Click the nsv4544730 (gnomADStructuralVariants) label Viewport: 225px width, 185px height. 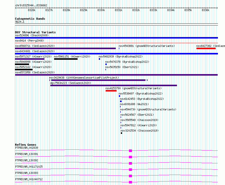[x=148, y=109]
